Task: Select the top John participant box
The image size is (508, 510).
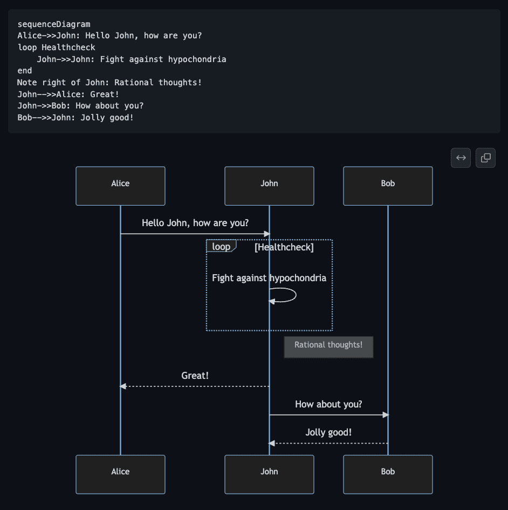Action: click(x=270, y=186)
